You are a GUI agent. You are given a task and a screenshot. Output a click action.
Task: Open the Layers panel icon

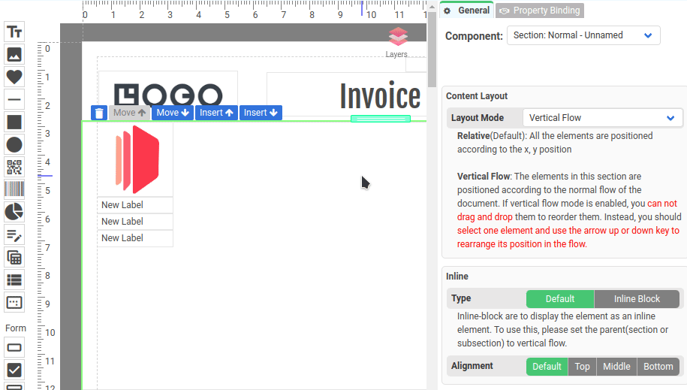click(398, 38)
